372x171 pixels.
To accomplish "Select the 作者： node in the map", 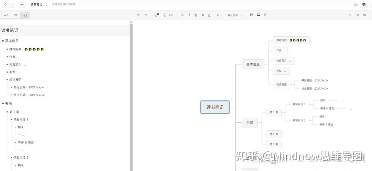I will [280, 50].
